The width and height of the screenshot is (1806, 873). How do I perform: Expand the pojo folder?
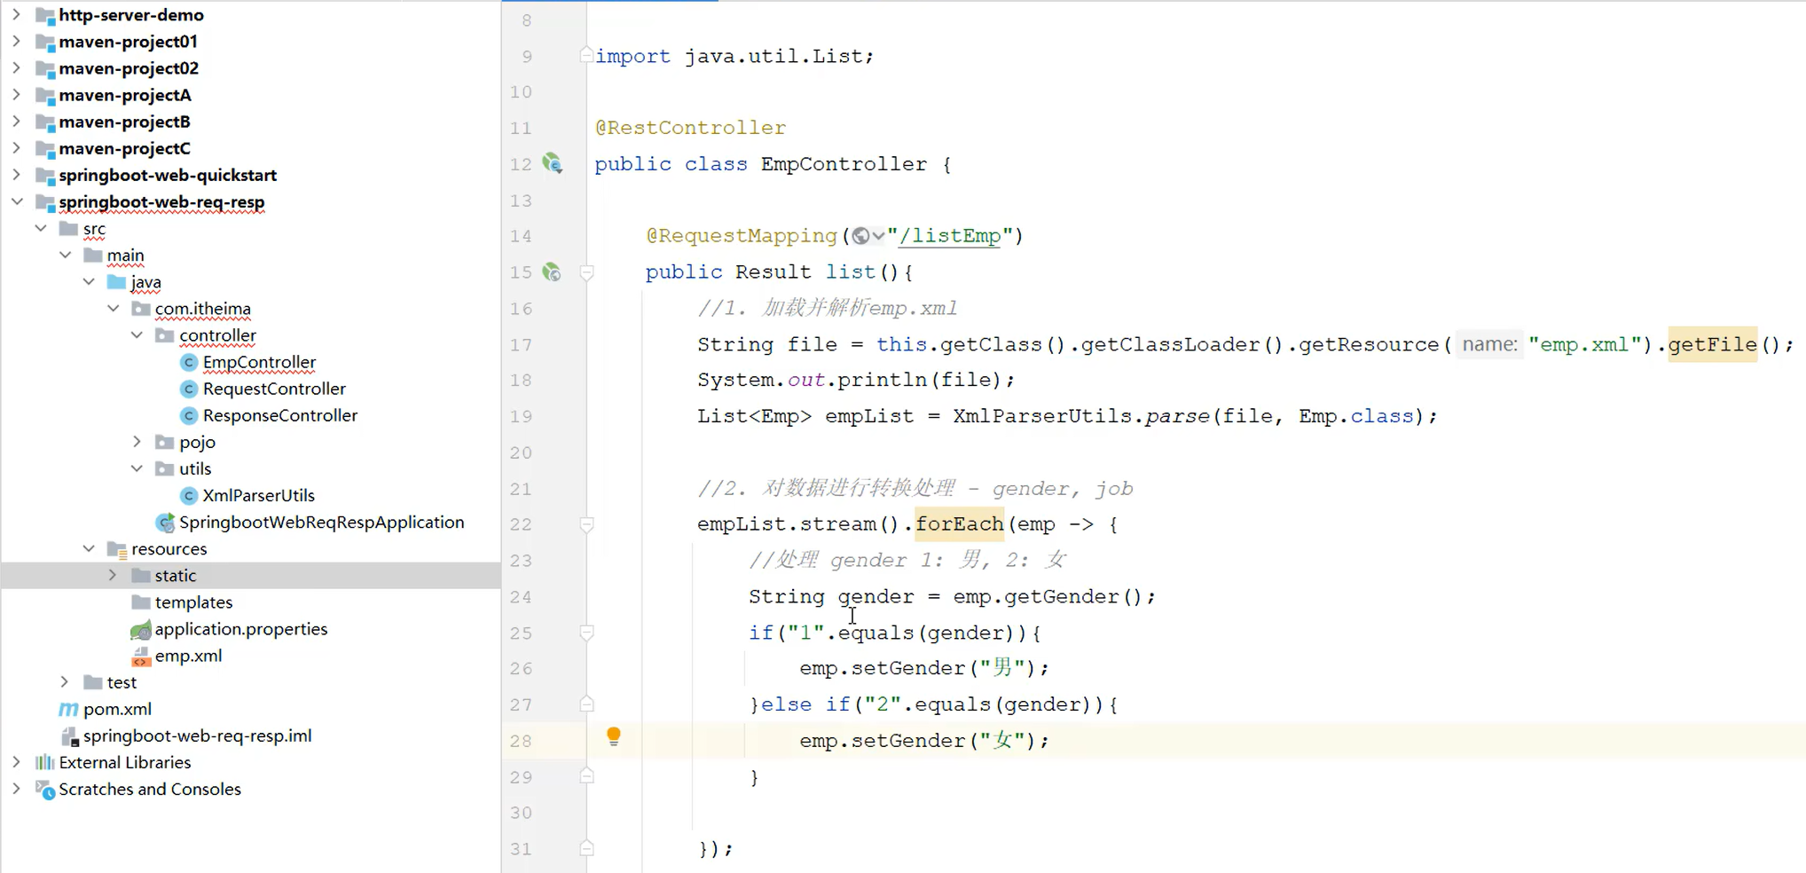(x=137, y=441)
